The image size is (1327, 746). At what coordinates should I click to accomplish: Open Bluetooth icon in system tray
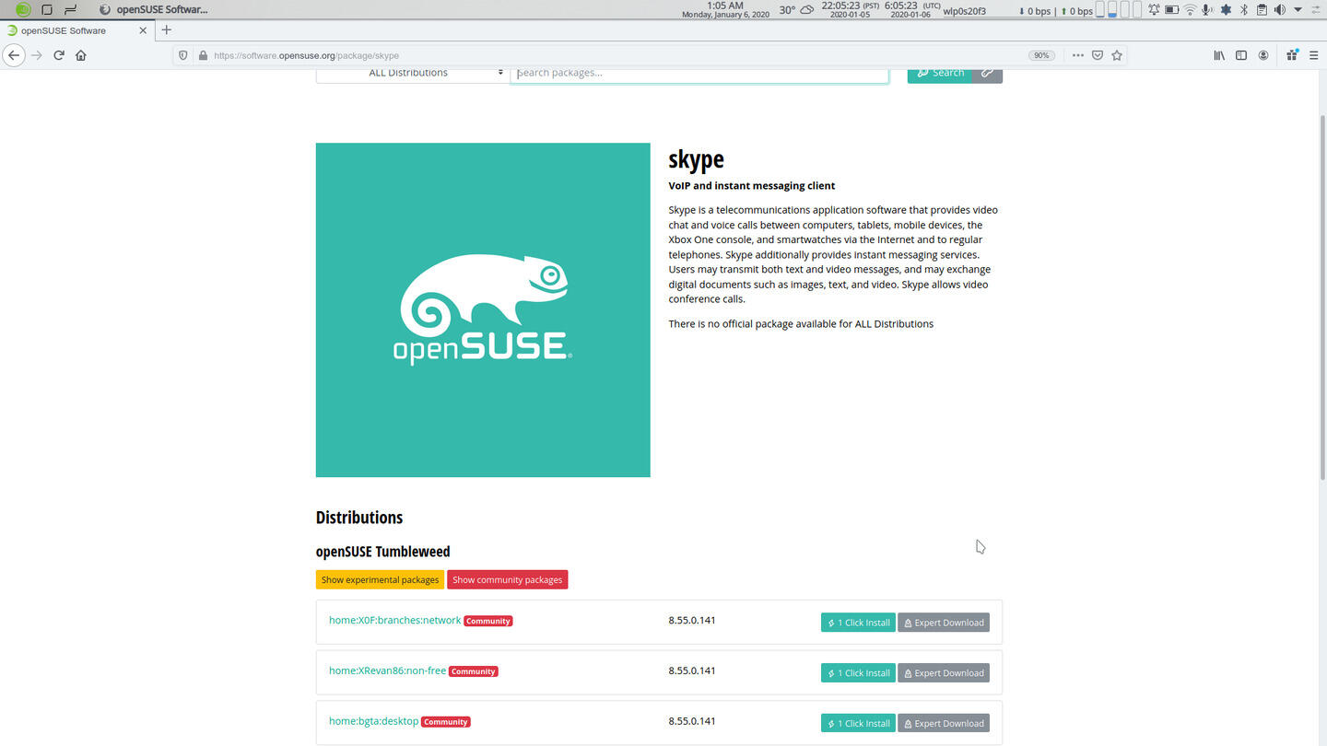pos(1243,10)
